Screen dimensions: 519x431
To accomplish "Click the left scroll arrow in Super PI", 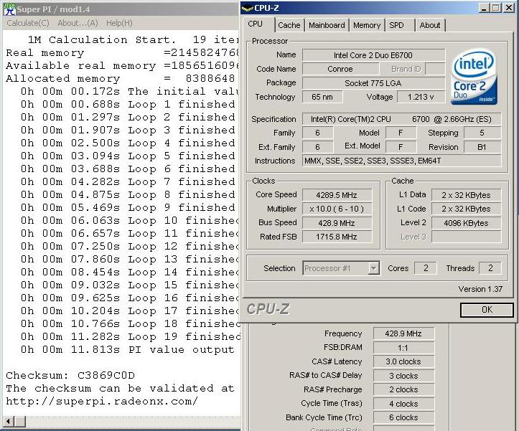I will (9, 422).
